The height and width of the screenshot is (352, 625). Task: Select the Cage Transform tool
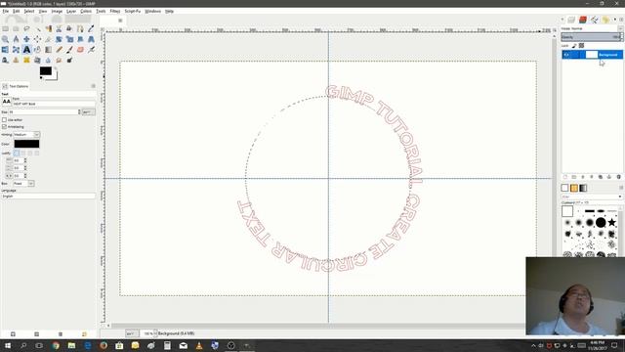pos(16,50)
